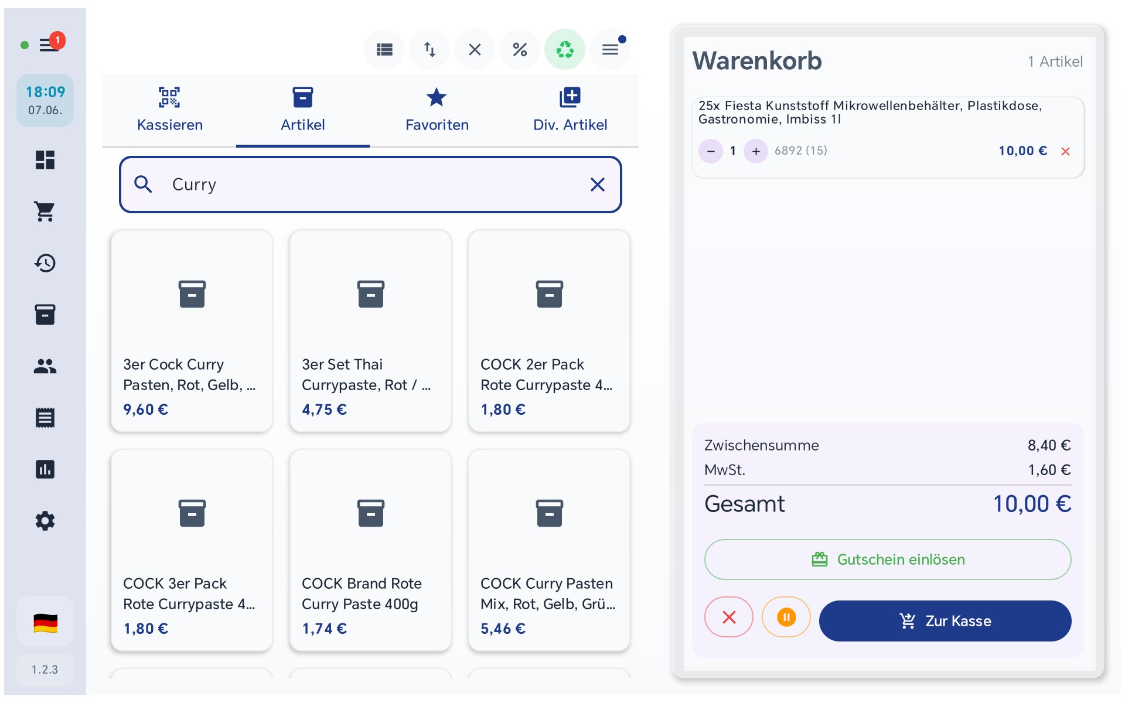The width and height of the screenshot is (1125, 703).
Task: Add 3er Cock Curry Pasten article
Action: coord(192,331)
